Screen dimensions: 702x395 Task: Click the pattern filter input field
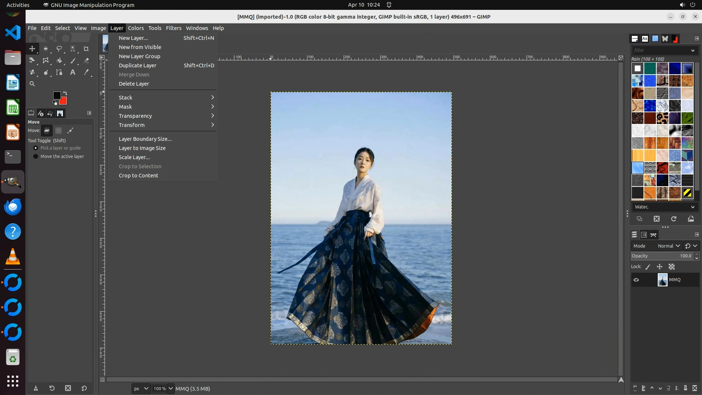click(660, 50)
